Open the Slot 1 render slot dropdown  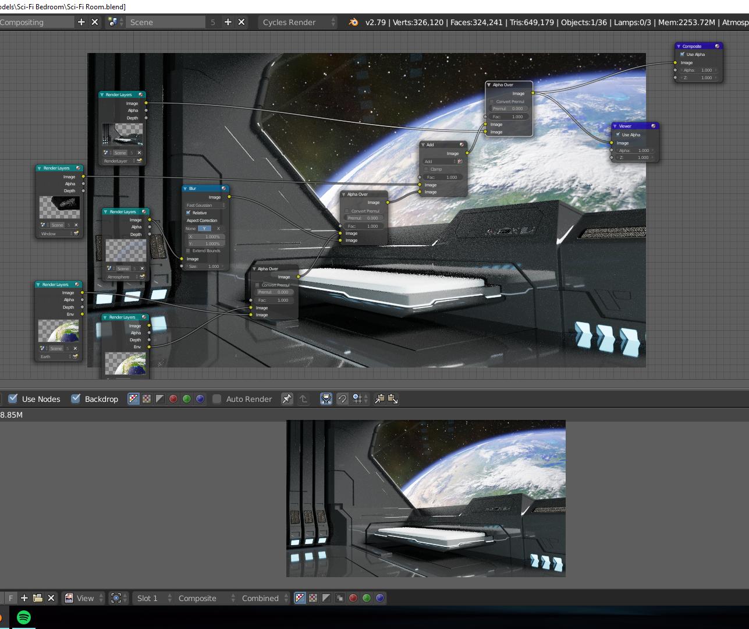[x=153, y=598]
